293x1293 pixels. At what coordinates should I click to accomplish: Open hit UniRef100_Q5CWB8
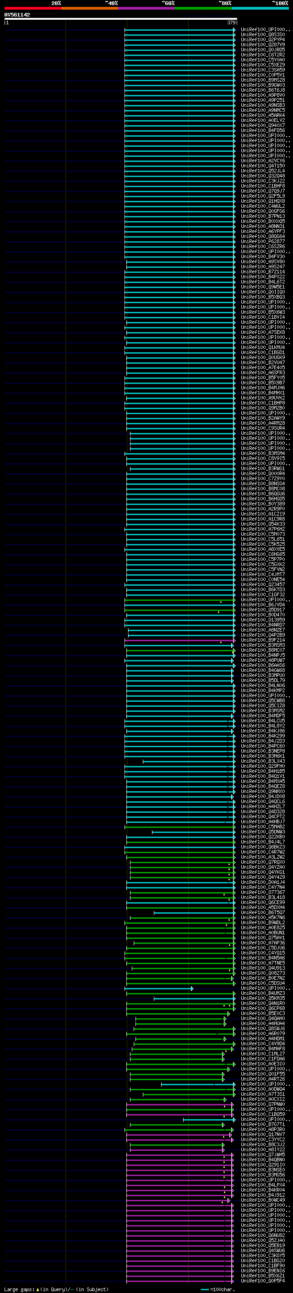tap(262, 701)
